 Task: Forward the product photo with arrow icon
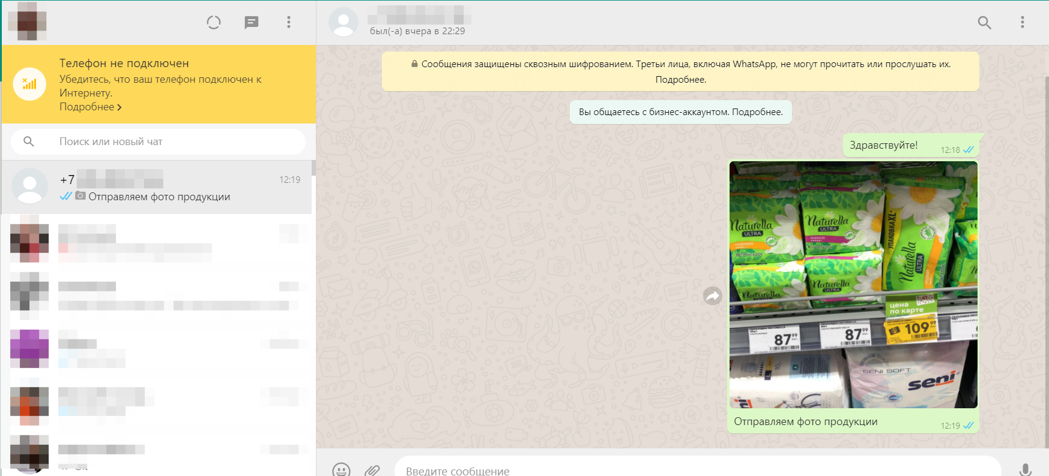click(713, 296)
